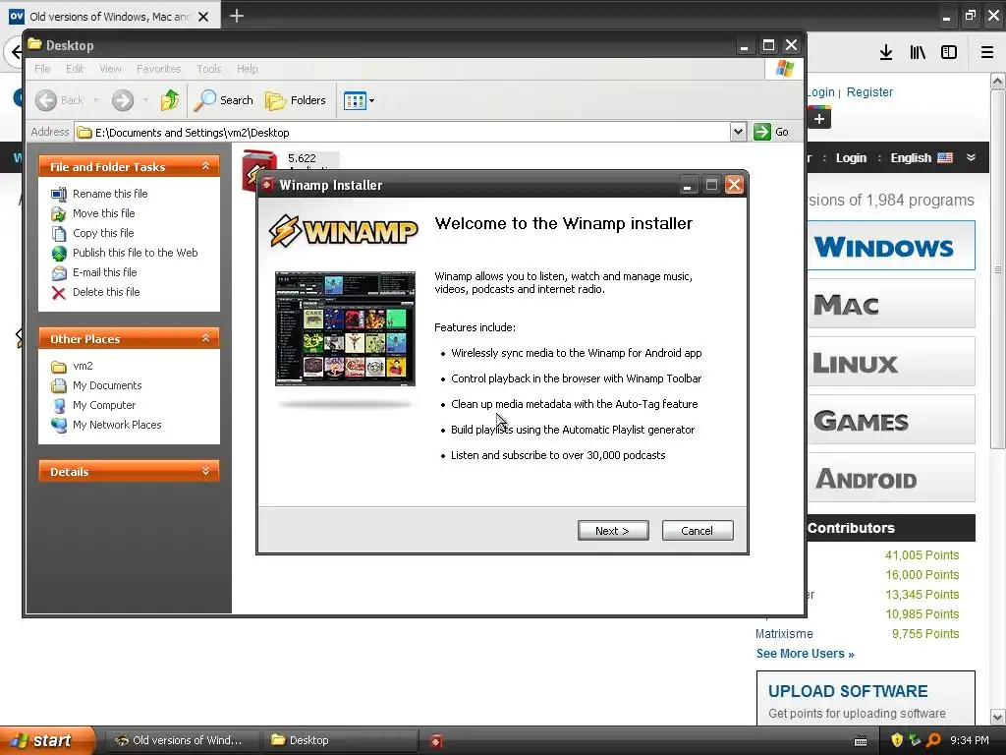This screenshot has width=1006, height=755.
Task: Open the Favorites menu in Explorer
Action: [158, 69]
